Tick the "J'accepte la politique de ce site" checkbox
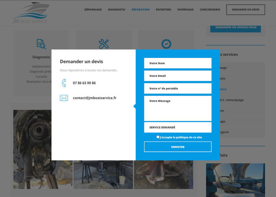Image resolution: width=276 pixels, height=197 pixels. pyautogui.click(x=158, y=137)
